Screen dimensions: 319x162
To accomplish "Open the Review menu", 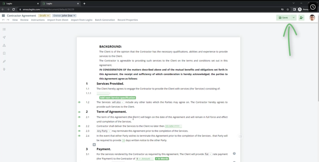I will [x=24, y=20].
